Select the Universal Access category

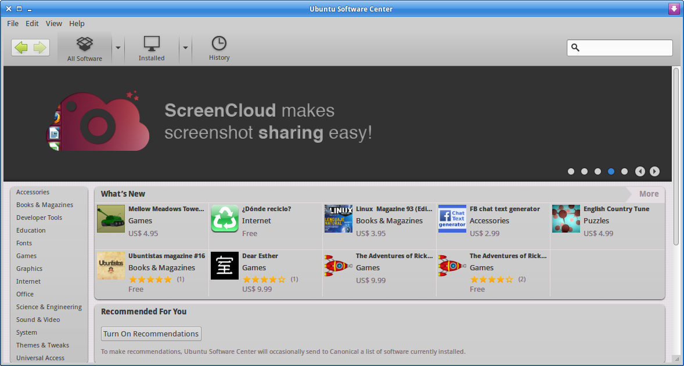[40, 358]
